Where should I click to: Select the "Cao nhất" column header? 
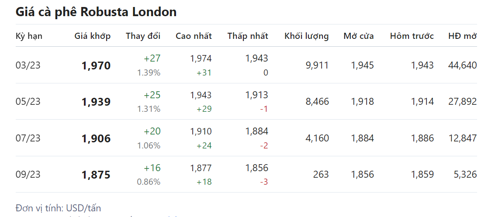194,36
